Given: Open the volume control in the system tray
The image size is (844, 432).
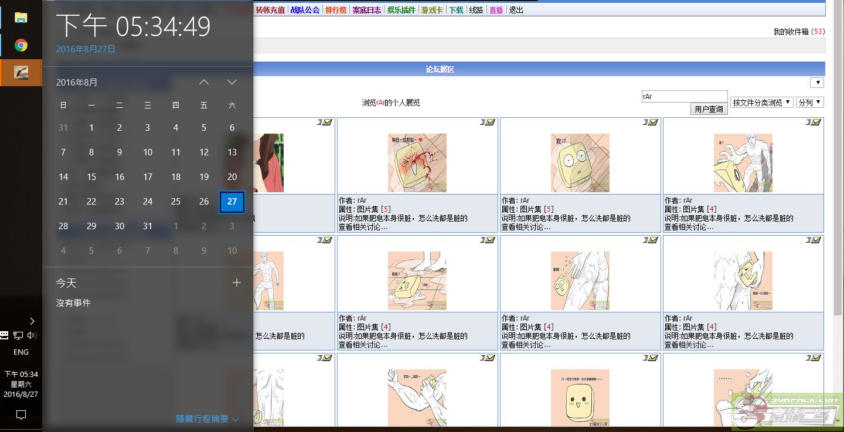Looking at the screenshot, I should (32, 335).
